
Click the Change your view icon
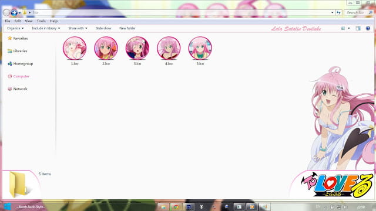pyautogui.click(x=343, y=28)
